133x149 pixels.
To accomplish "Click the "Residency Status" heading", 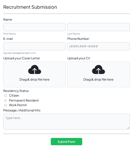I will [x=16, y=91].
